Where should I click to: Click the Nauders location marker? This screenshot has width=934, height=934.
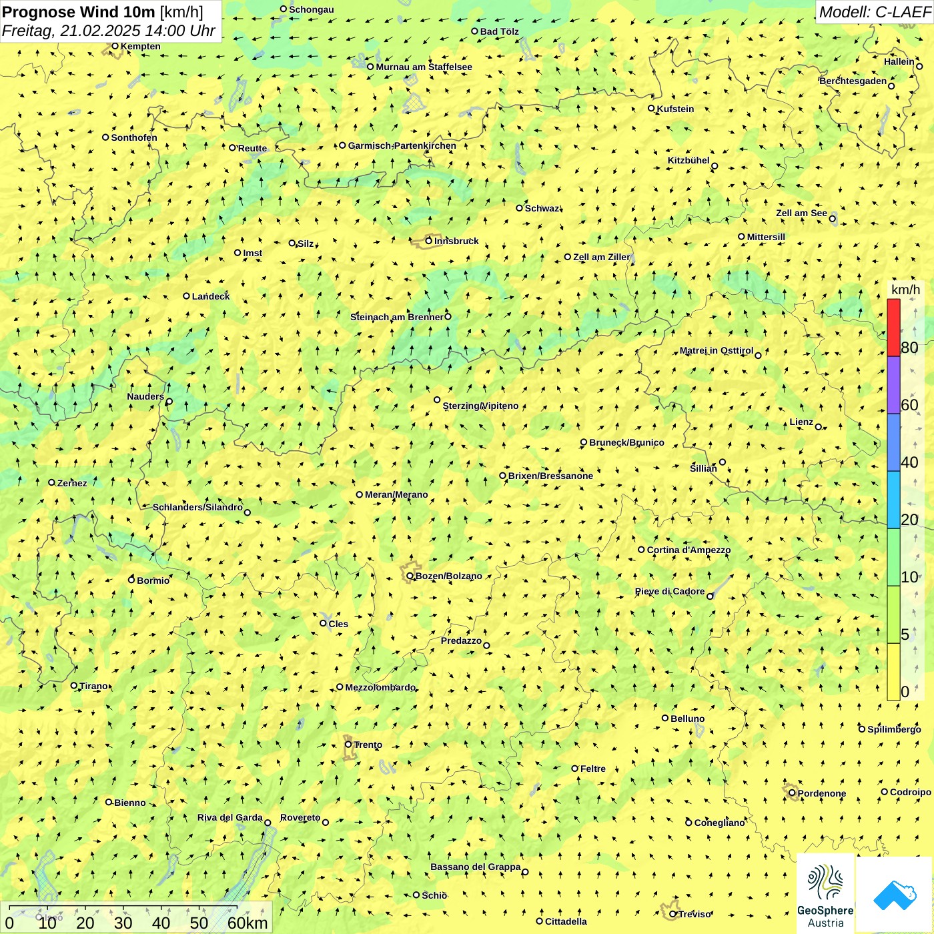[169, 402]
